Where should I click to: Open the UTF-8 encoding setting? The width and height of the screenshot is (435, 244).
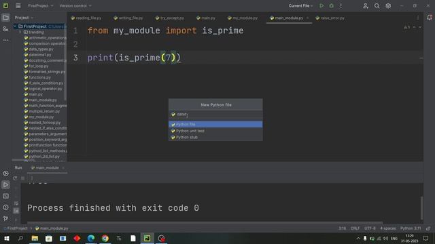[370, 228]
